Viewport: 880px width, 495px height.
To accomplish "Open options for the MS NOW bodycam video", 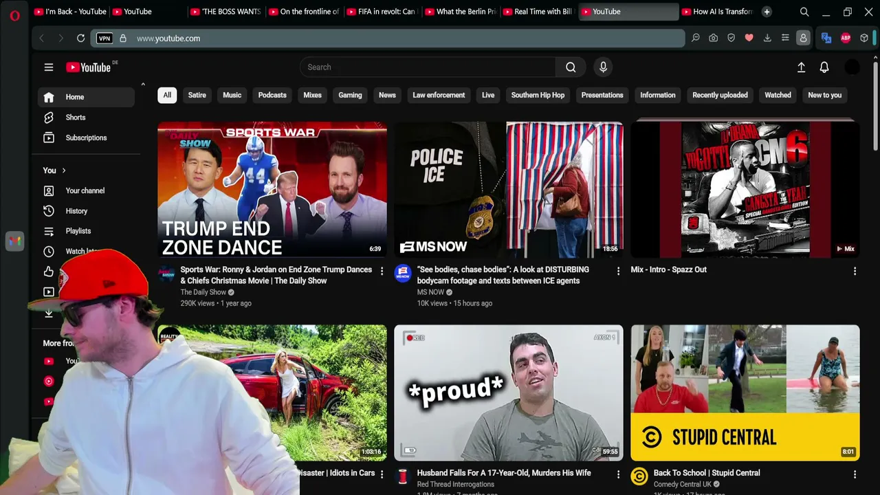I will pos(618,271).
